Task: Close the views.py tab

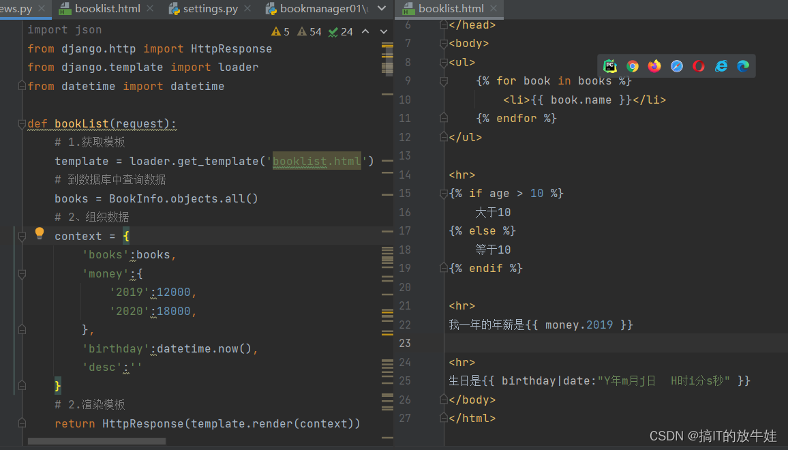Action: pyautogui.click(x=42, y=9)
